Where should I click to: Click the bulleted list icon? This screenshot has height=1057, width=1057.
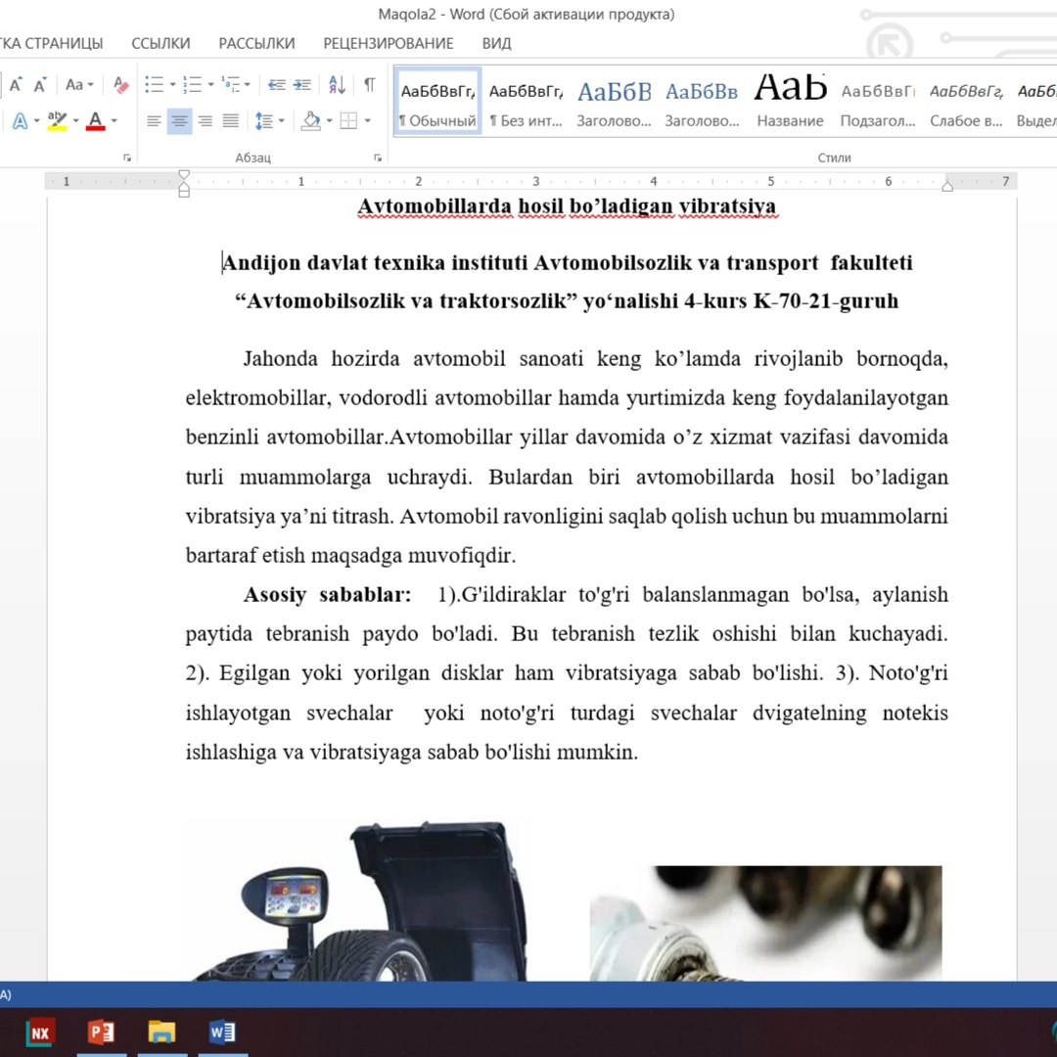[x=154, y=85]
